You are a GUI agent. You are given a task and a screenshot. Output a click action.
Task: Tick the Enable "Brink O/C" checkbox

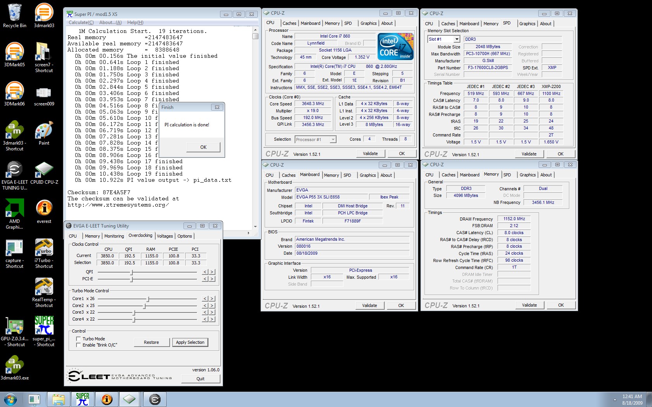pos(78,345)
